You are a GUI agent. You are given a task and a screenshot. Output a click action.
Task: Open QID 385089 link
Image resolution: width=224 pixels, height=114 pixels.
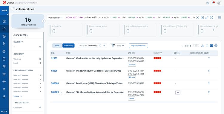click(x=55, y=92)
